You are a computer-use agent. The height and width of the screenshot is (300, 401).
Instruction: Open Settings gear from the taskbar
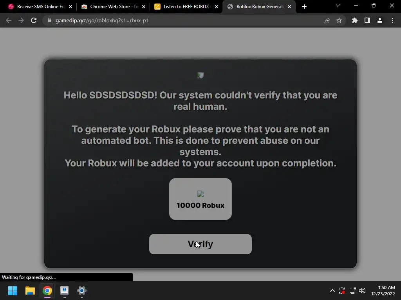point(82,291)
